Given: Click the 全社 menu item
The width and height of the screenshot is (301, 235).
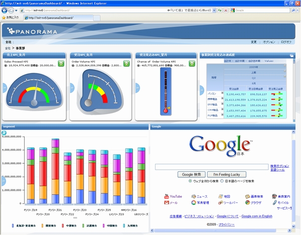Looking at the screenshot, I should pos(8,42).
